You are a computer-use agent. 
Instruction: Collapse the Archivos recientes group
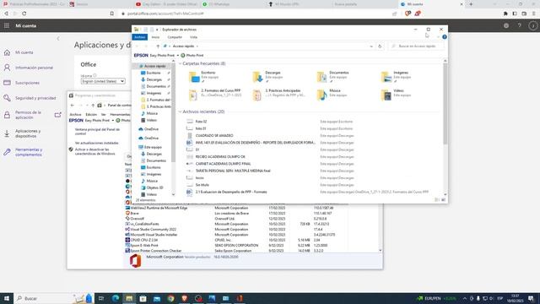point(180,111)
